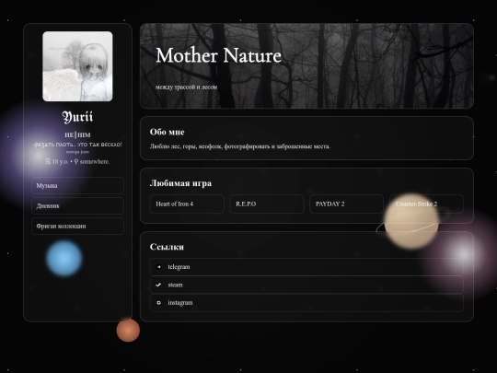Click the 'Обо мне' heading

(167, 132)
